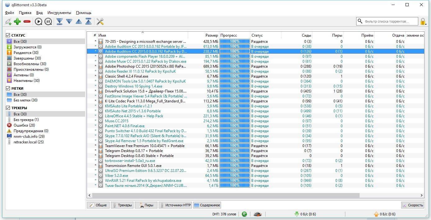The height and width of the screenshot is (220, 431).
Task: Click the red minus remove torrent icon
Action: click(27, 21)
